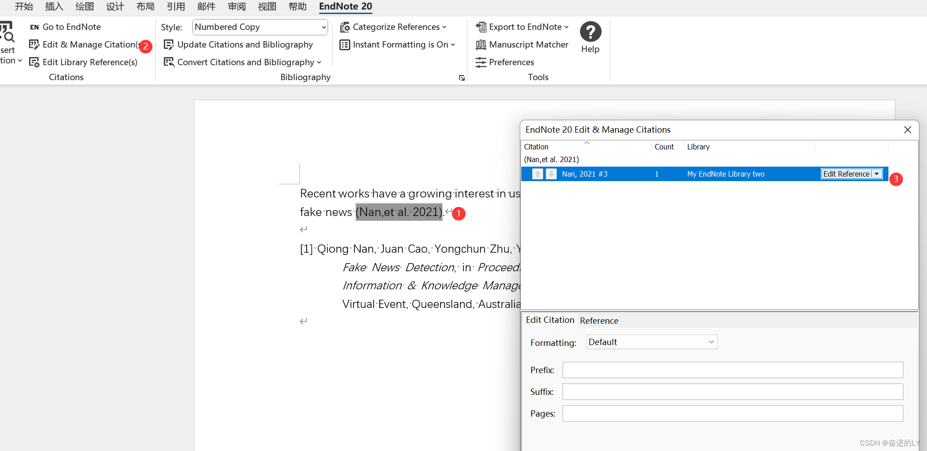
Task: Click the Preferences sliders icon
Action: [x=481, y=62]
